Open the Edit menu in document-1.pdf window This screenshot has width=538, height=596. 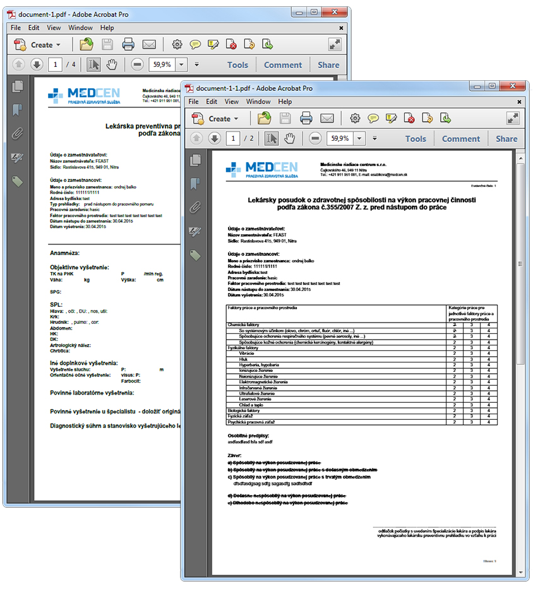[x=33, y=28]
